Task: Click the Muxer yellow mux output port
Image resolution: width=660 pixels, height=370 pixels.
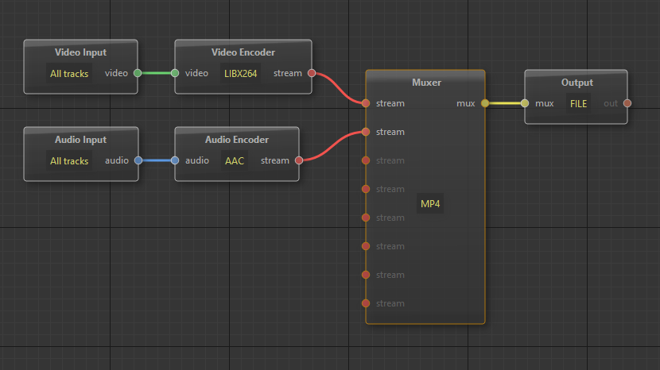Action: point(485,103)
